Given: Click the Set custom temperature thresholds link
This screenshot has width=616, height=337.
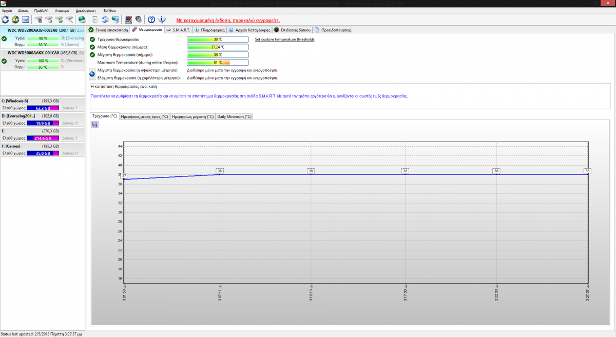Looking at the screenshot, I should (x=284, y=39).
